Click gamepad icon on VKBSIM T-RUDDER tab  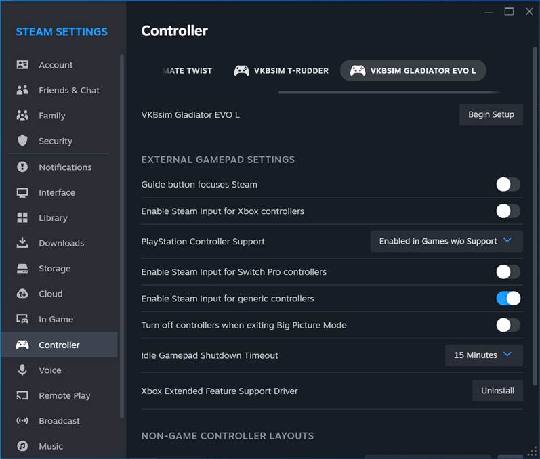(241, 70)
